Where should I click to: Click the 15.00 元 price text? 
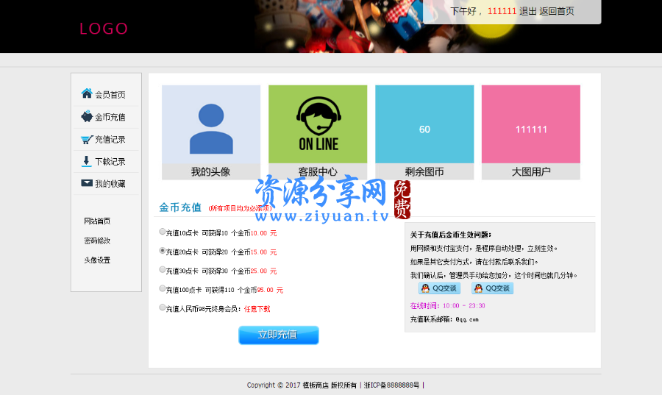[x=263, y=252]
